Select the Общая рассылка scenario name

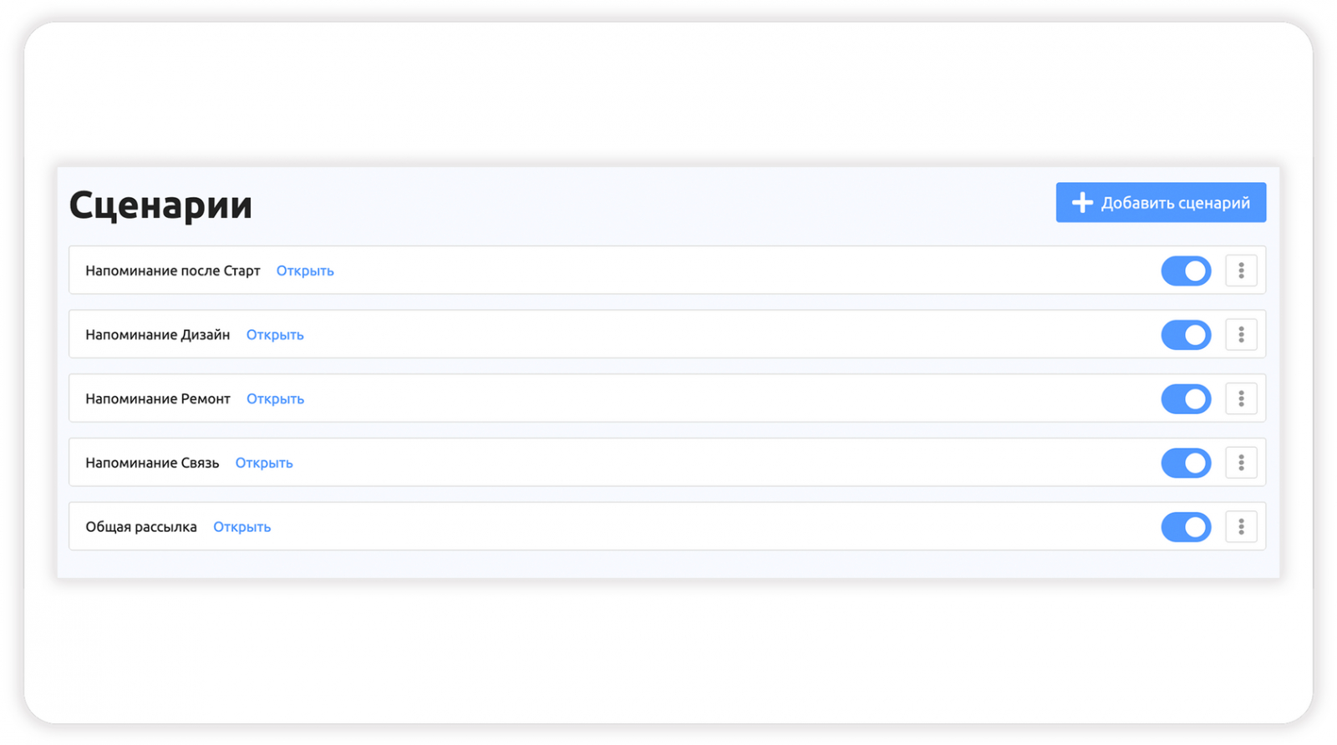coord(141,527)
